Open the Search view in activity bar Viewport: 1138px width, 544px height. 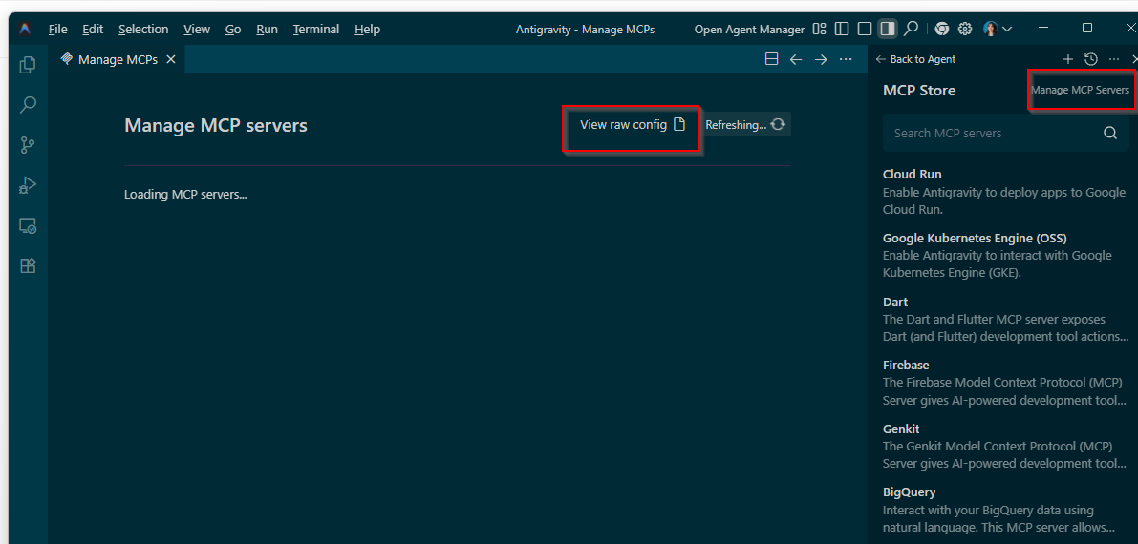pos(28,104)
